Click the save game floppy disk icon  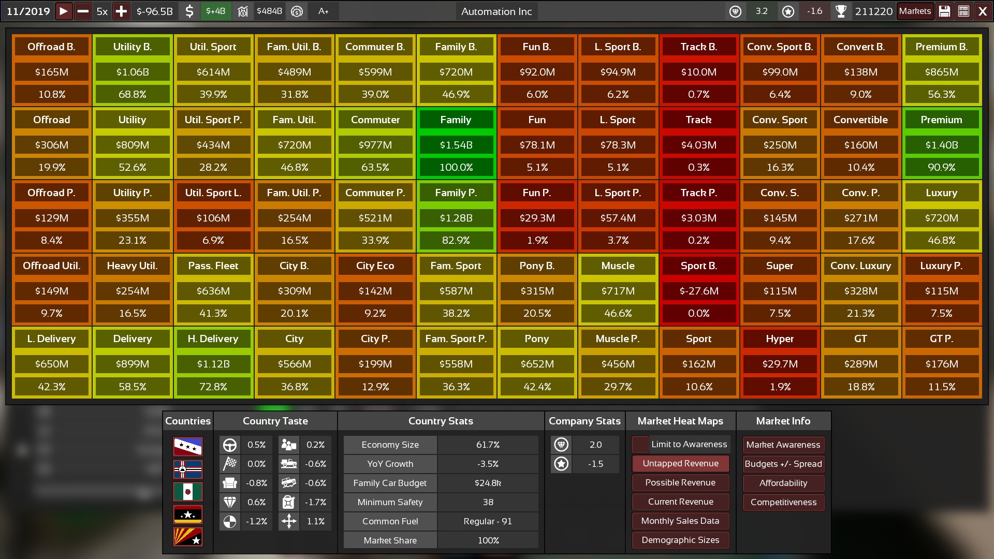coord(944,11)
